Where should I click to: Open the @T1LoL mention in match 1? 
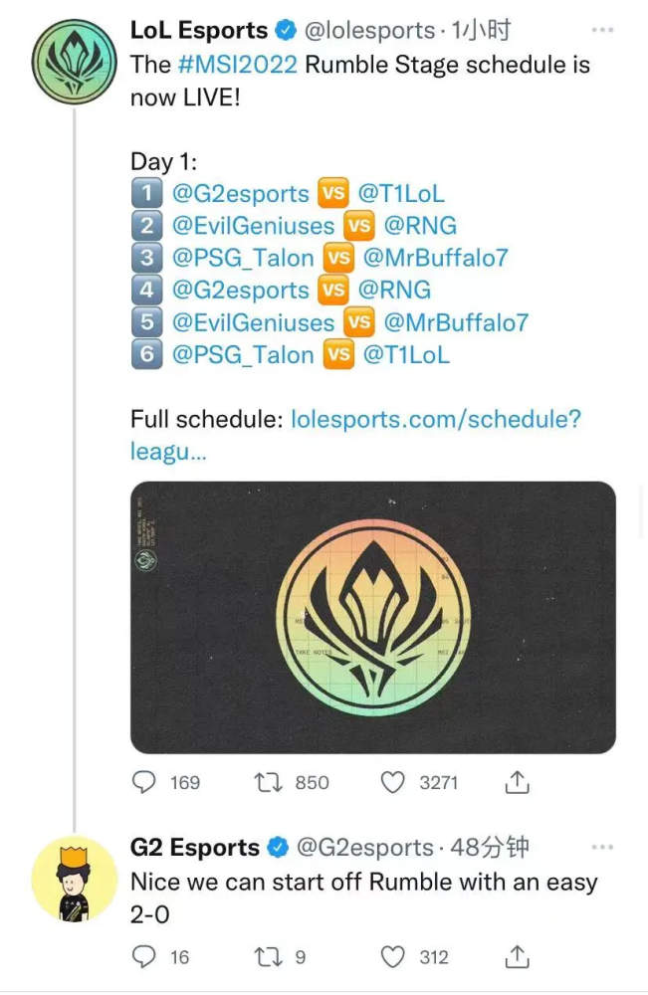tap(401, 193)
